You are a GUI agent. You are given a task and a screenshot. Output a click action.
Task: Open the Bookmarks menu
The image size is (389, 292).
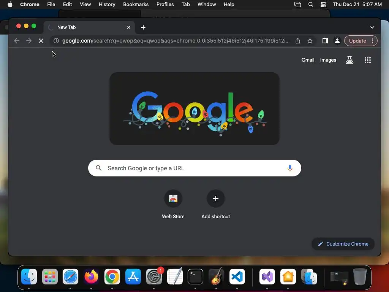click(136, 4)
